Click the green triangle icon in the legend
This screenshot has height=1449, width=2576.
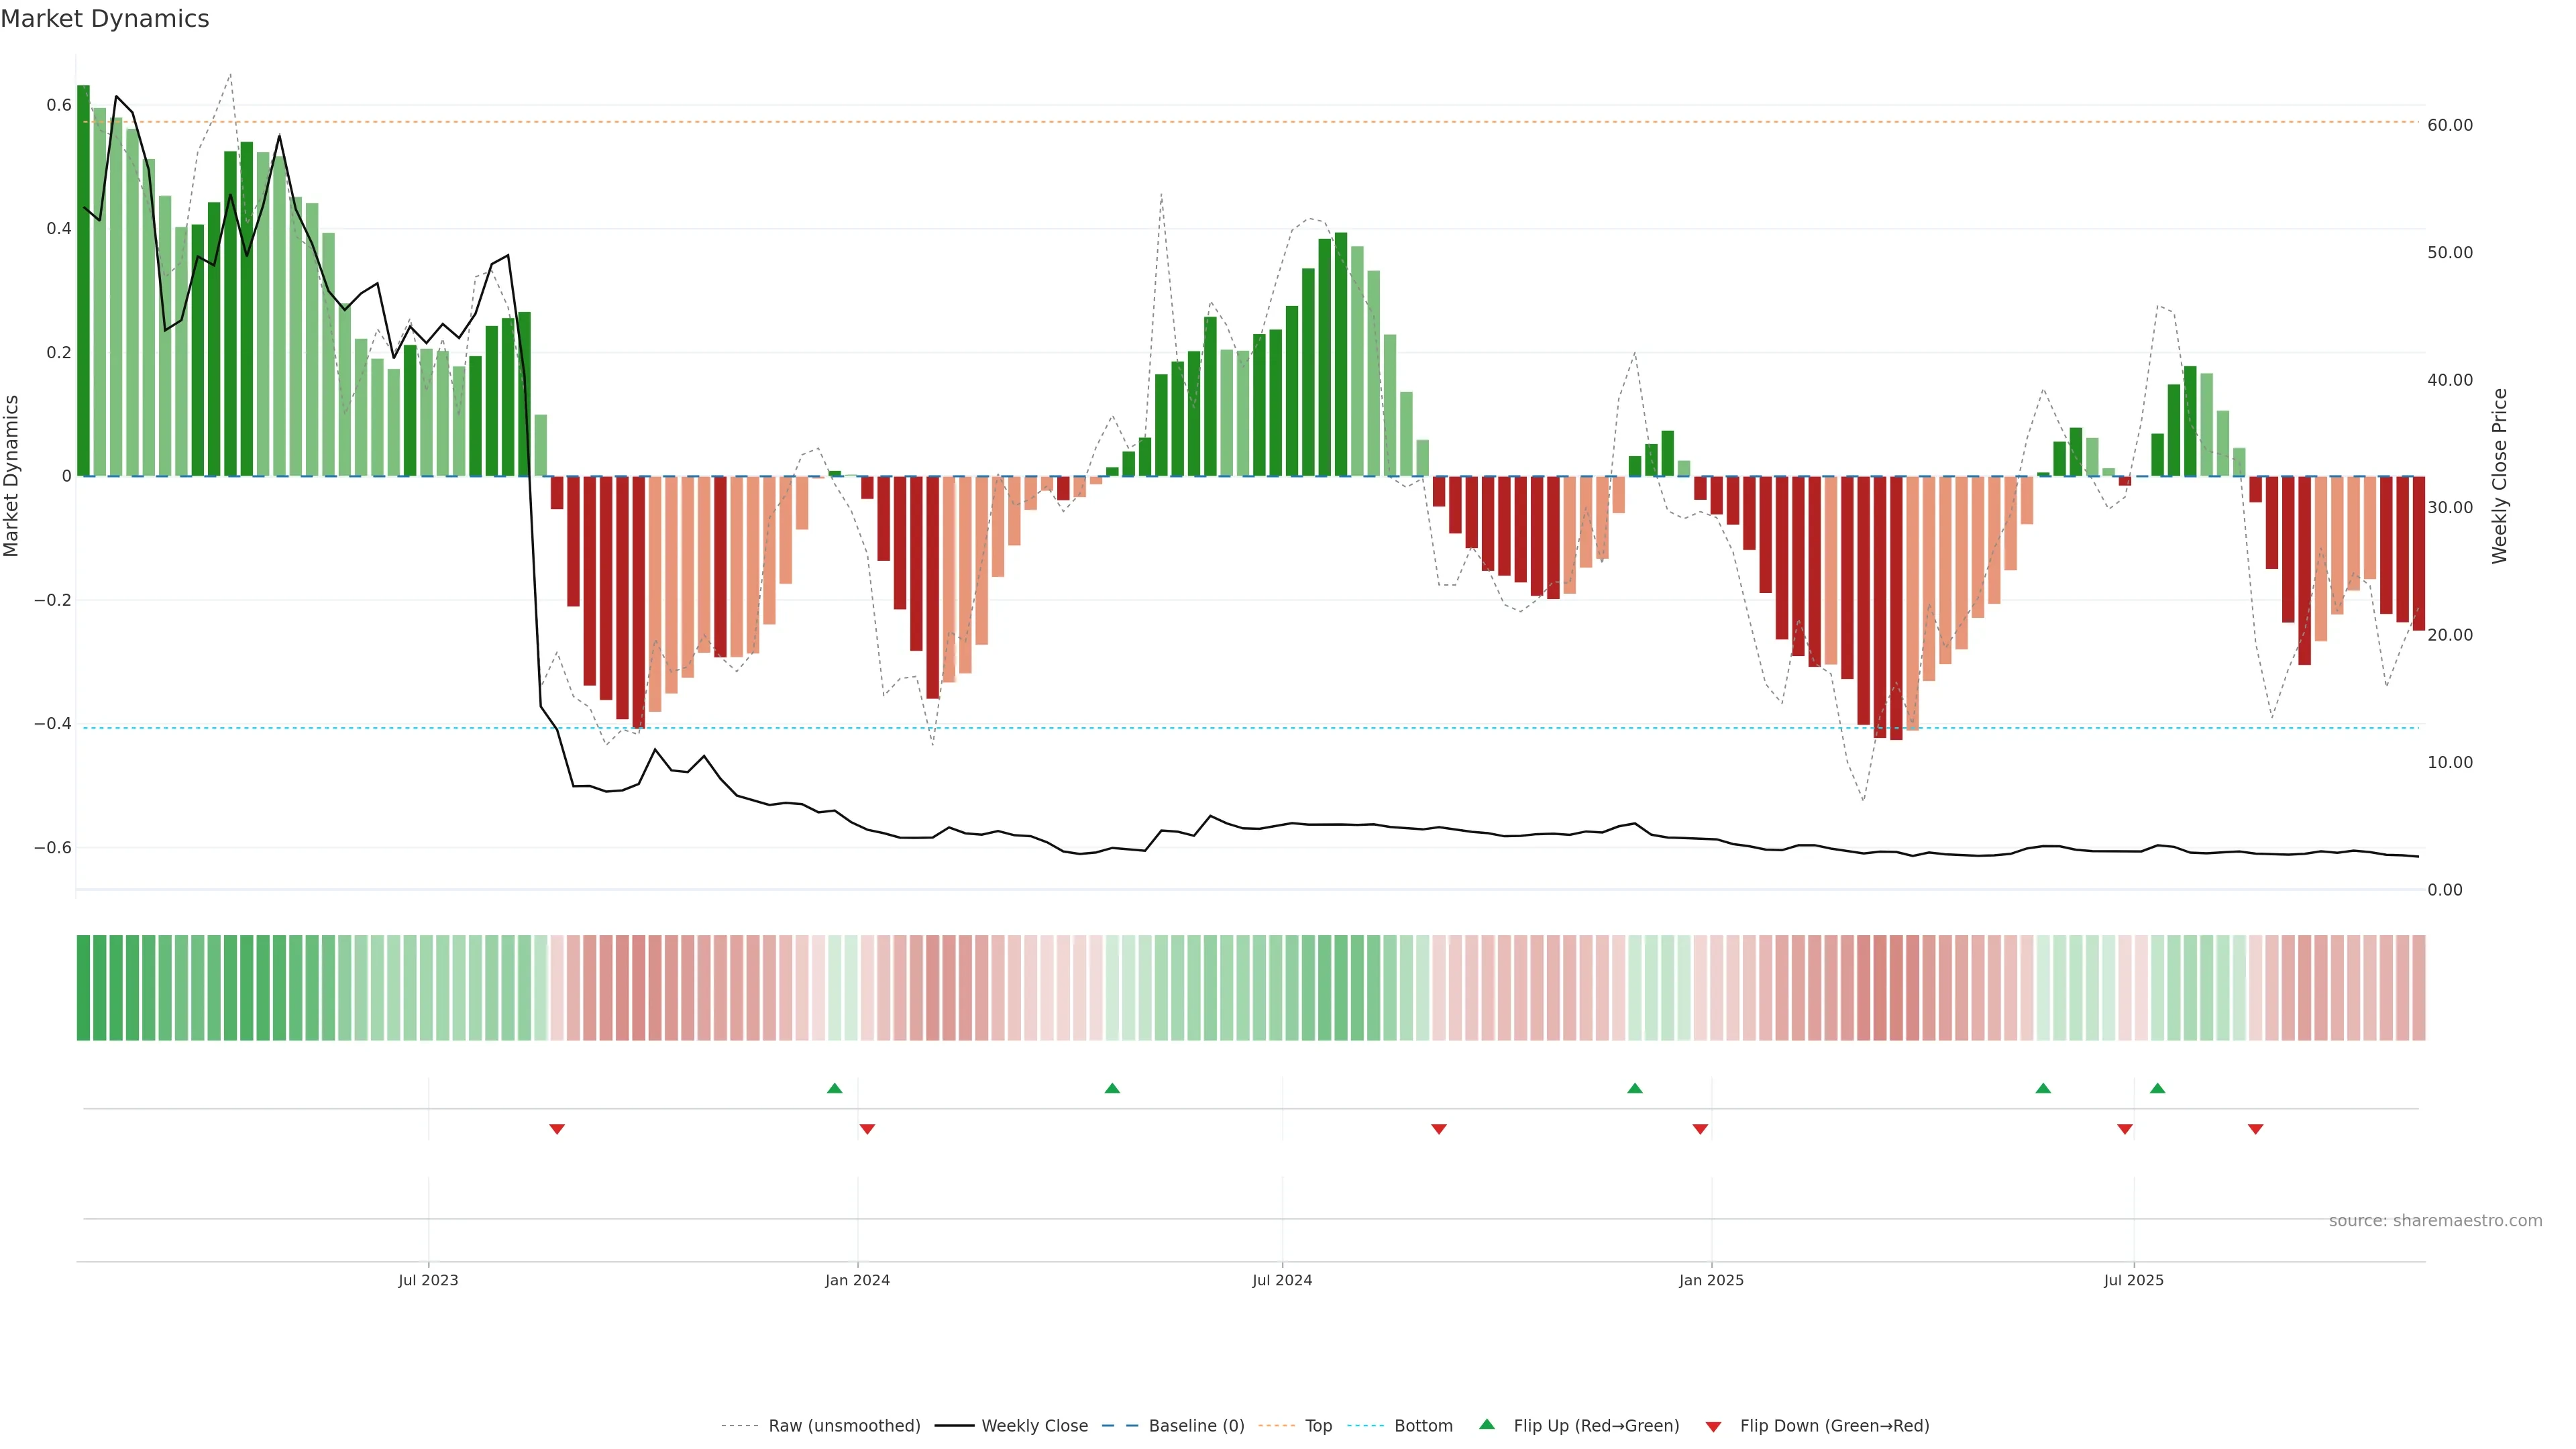pos(1487,1424)
